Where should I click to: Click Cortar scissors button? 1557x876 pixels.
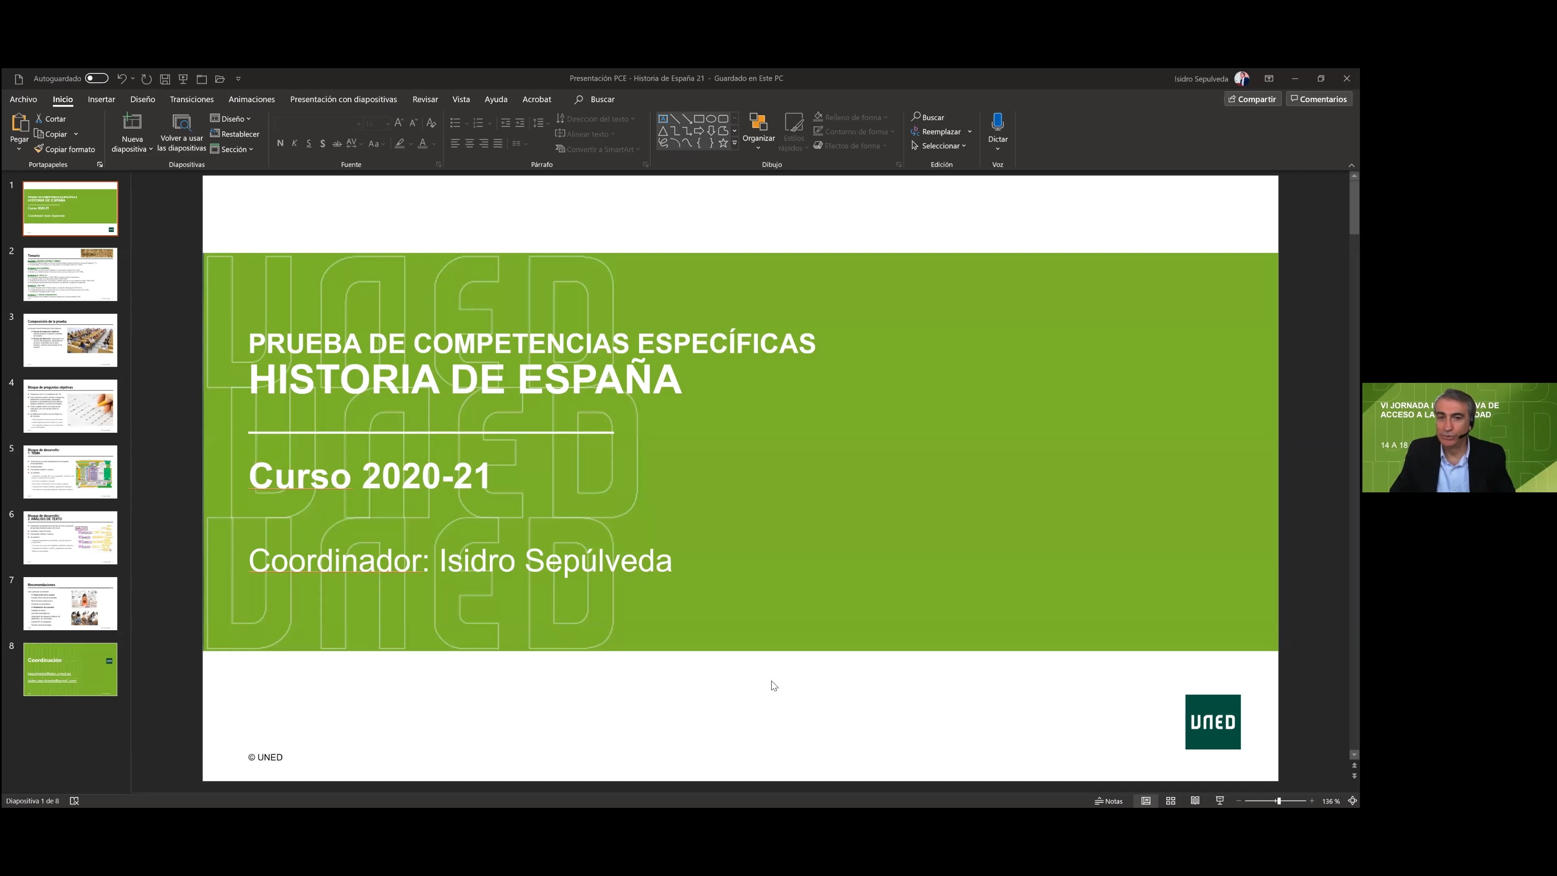pyautogui.click(x=51, y=119)
